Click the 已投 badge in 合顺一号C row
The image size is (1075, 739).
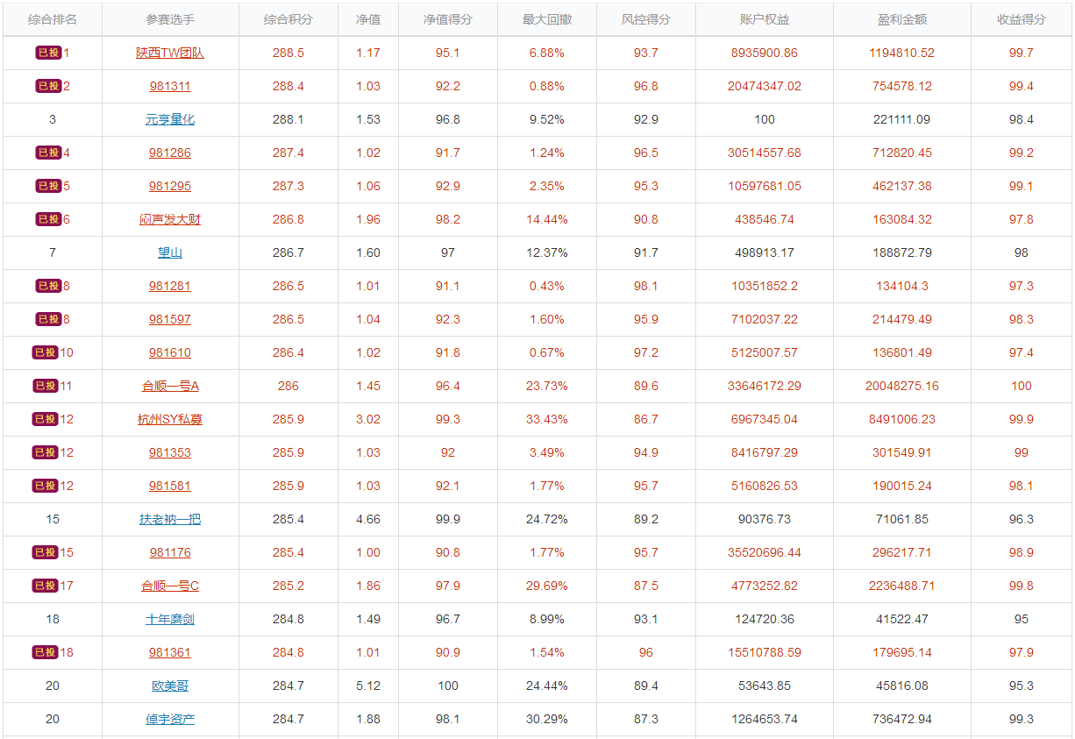(46, 586)
